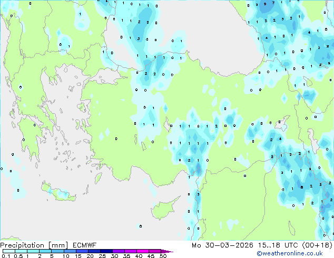The image size is (334, 258).
Task: Click the over-50 mm legend arrow tip
Action: coord(167,251)
